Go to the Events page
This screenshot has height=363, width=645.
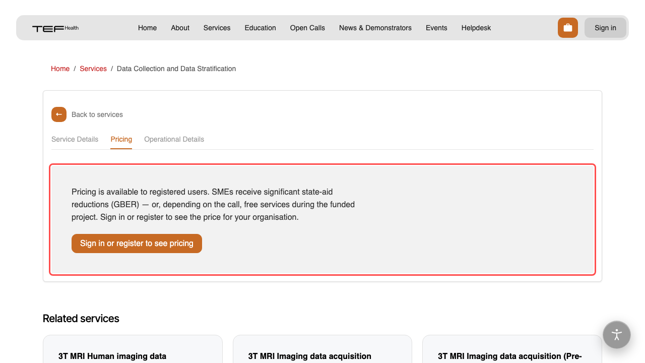436,28
